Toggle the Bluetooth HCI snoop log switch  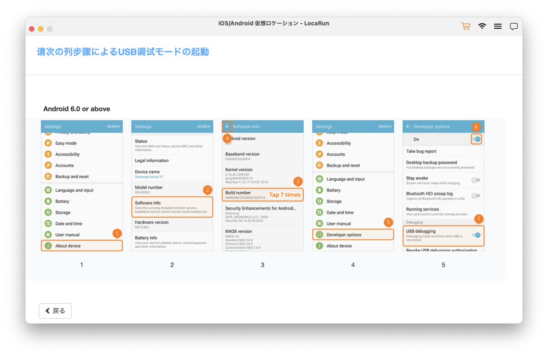point(476,196)
